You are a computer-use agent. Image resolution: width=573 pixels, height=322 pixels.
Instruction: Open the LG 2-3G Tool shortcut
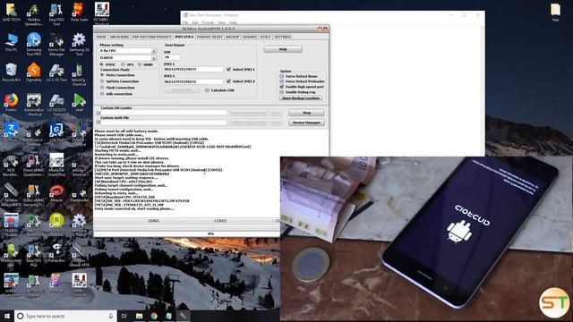(56, 72)
